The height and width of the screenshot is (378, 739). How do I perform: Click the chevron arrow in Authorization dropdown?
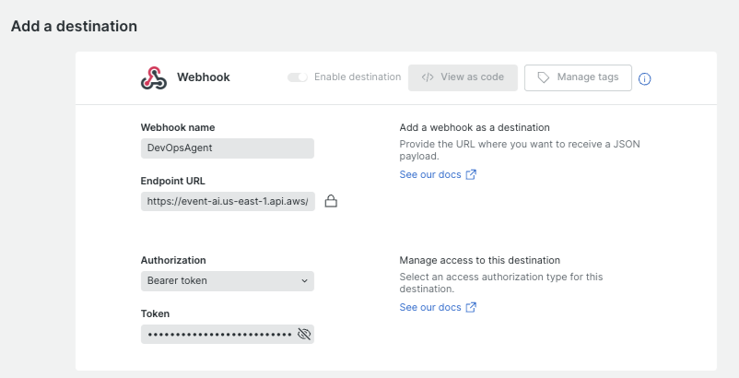(x=304, y=280)
